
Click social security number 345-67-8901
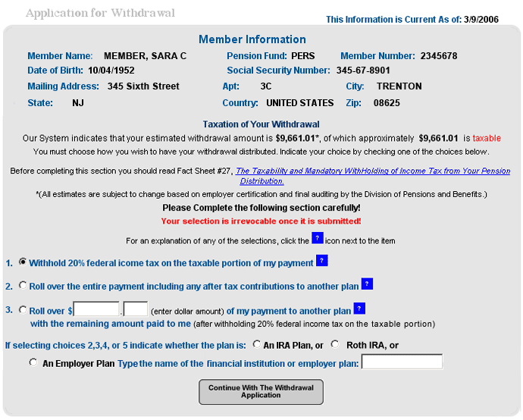point(363,71)
